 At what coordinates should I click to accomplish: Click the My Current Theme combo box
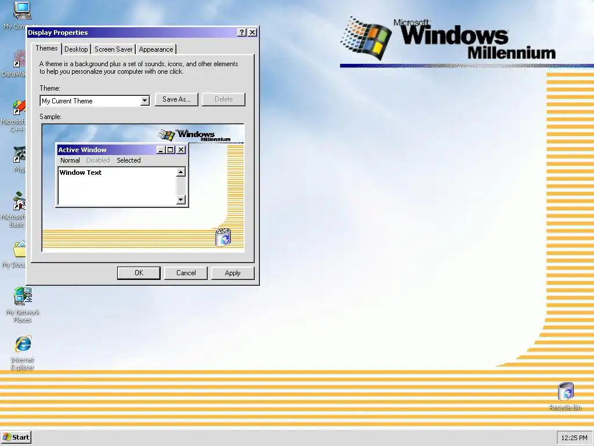pyautogui.click(x=95, y=101)
